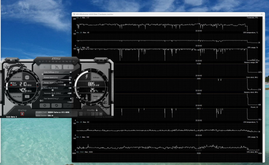Open the voltage/frequency curve icon beside Core Clock
This screenshot has height=165, width=269.
point(42,88)
